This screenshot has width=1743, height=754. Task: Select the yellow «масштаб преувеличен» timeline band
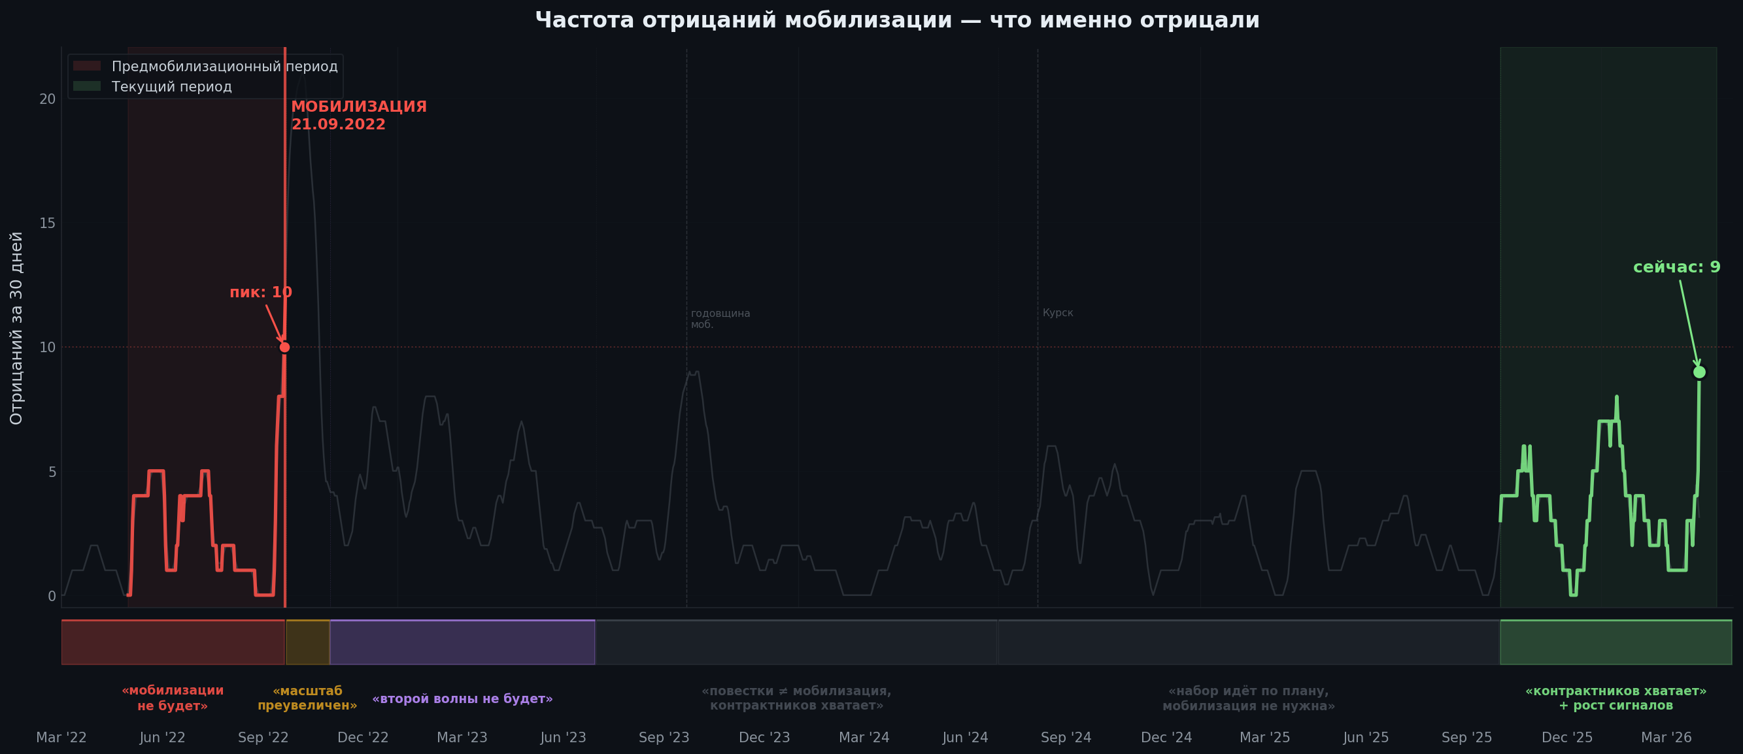308,642
